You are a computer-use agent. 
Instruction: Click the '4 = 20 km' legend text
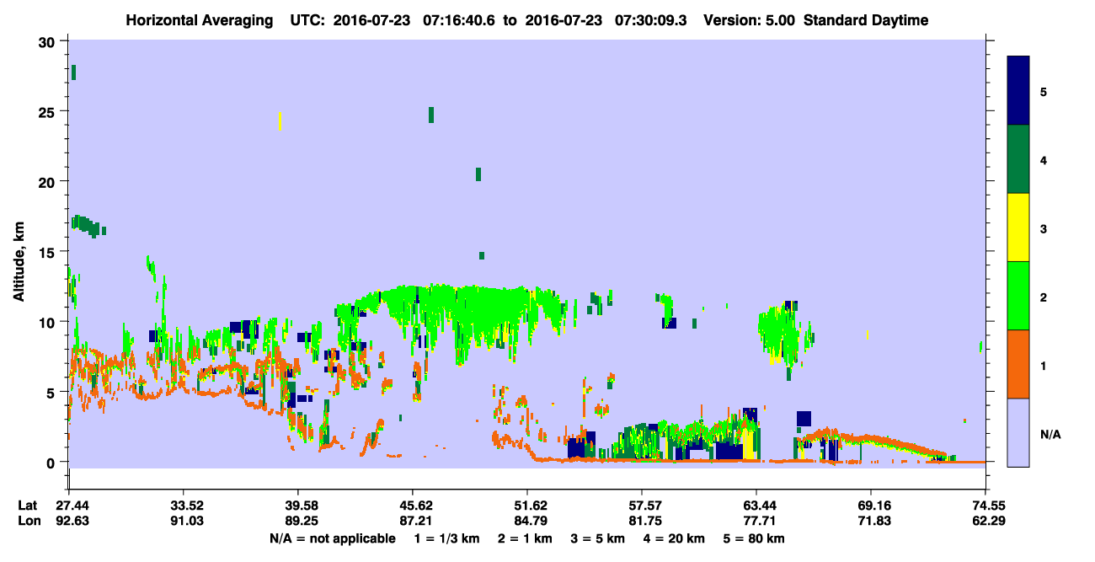[x=676, y=538]
